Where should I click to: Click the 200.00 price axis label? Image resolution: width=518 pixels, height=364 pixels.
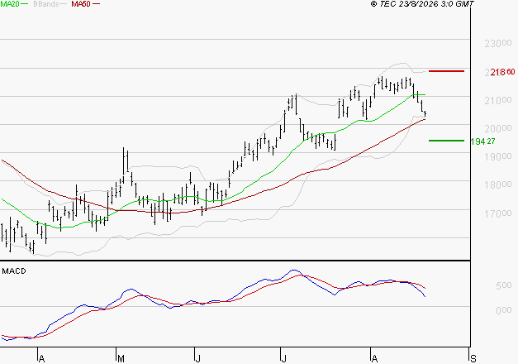(498, 128)
